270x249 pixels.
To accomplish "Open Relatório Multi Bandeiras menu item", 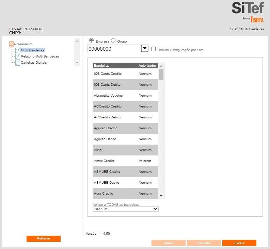I will tap(39, 56).
